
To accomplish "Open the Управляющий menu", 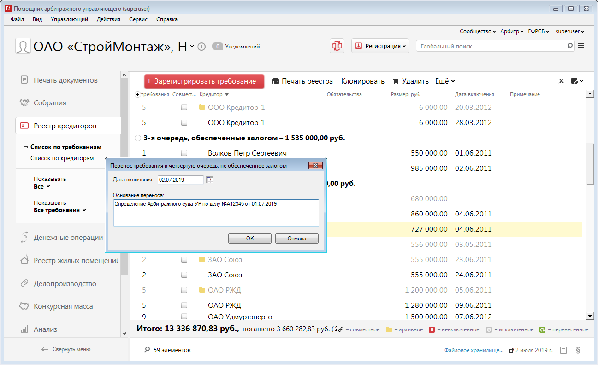I will pos(69,19).
